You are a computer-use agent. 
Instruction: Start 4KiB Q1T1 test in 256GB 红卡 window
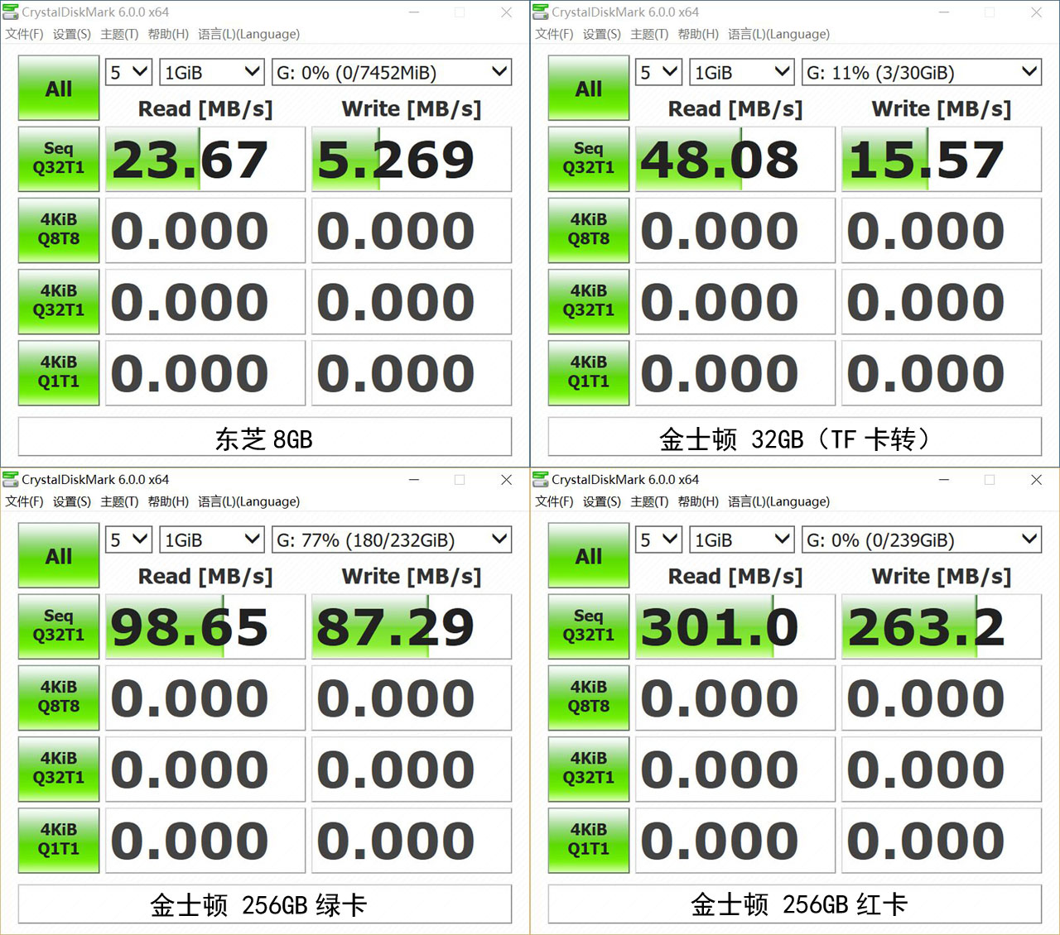point(589,840)
